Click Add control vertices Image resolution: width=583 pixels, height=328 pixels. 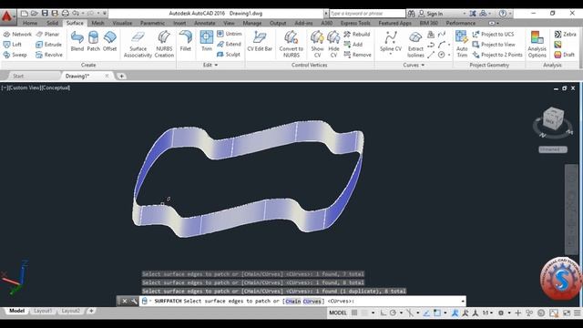pos(353,45)
